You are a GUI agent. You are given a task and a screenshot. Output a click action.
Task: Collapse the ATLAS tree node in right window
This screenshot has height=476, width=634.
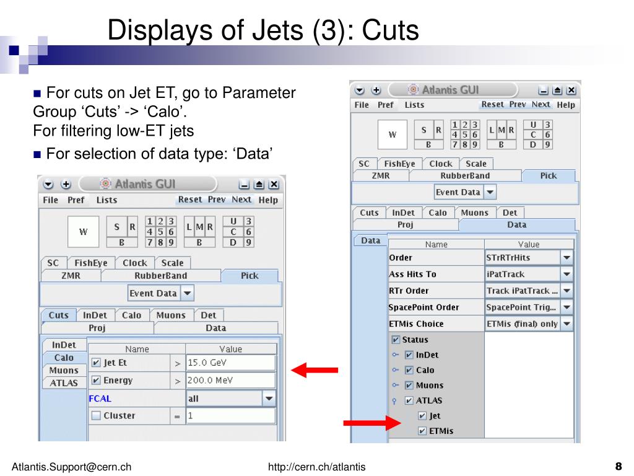[x=394, y=401]
